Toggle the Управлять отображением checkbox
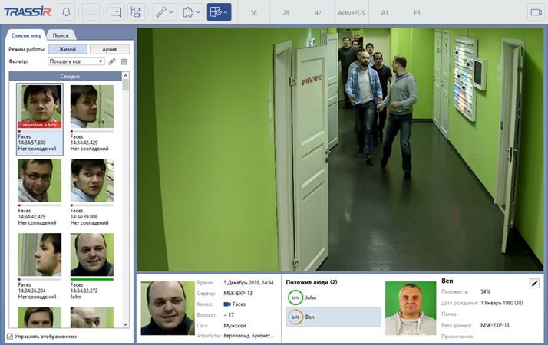 point(10,336)
